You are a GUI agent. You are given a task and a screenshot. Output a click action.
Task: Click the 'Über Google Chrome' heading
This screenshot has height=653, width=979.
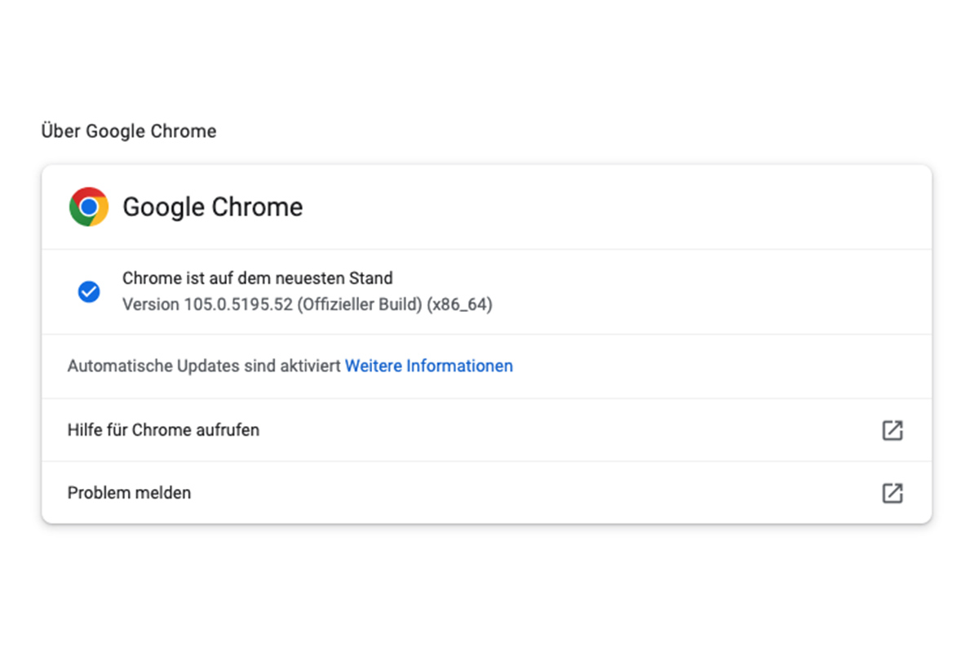pyautogui.click(x=129, y=131)
